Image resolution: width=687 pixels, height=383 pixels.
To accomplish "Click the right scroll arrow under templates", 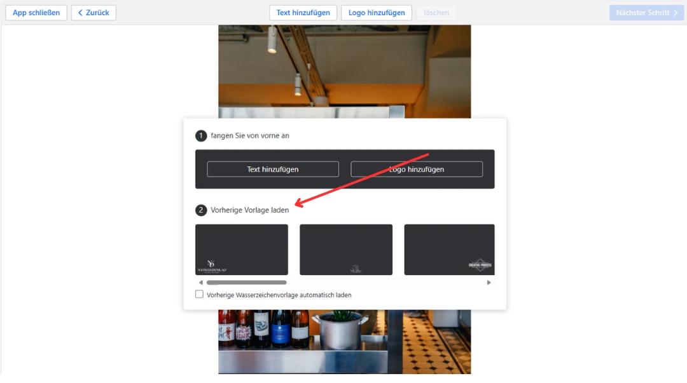I will pyautogui.click(x=489, y=283).
